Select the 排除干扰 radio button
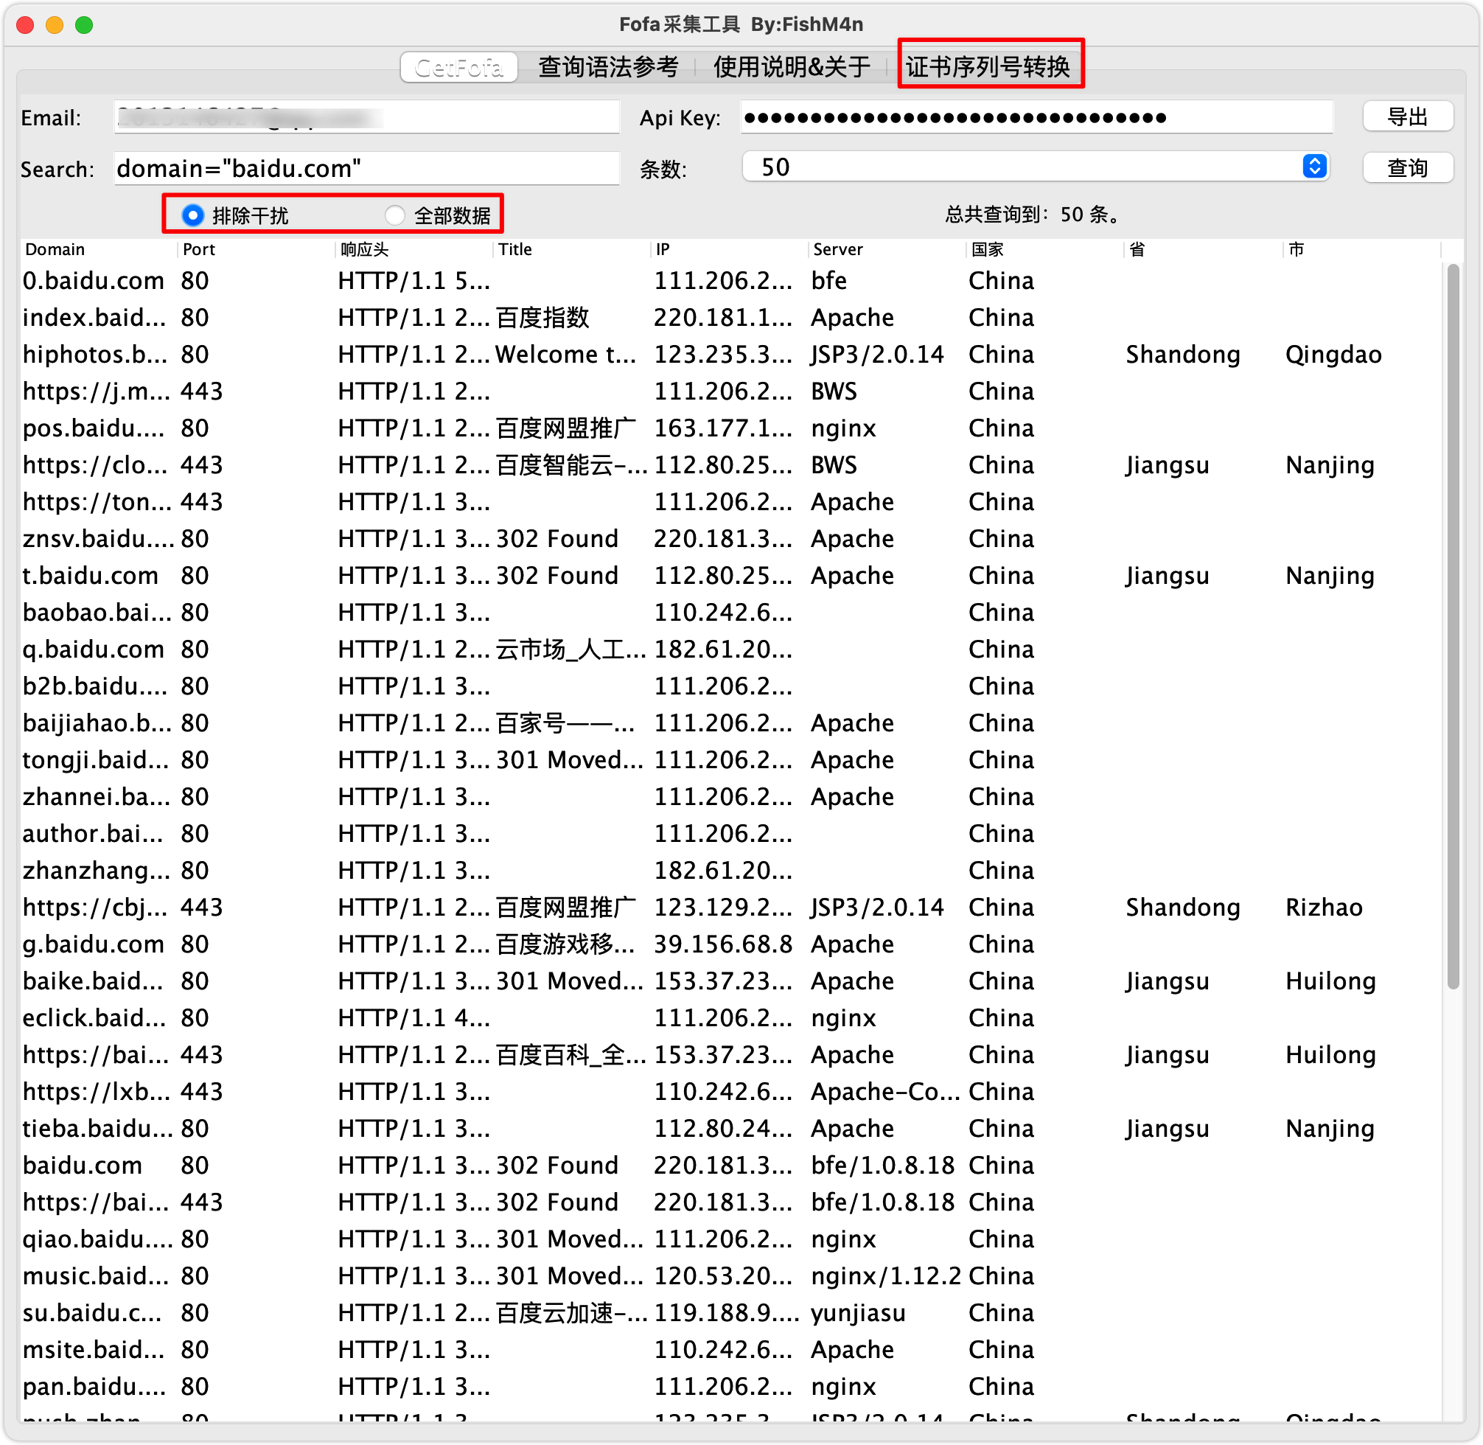Image resolution: width=1483 pixels, height=1445 pixels. pos(192,215)
